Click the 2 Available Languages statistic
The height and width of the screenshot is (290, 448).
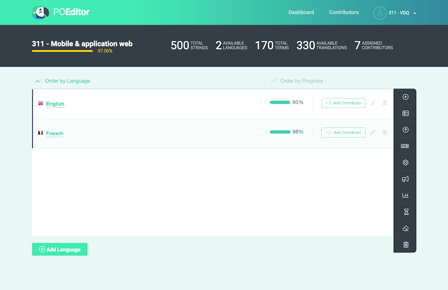231,45
